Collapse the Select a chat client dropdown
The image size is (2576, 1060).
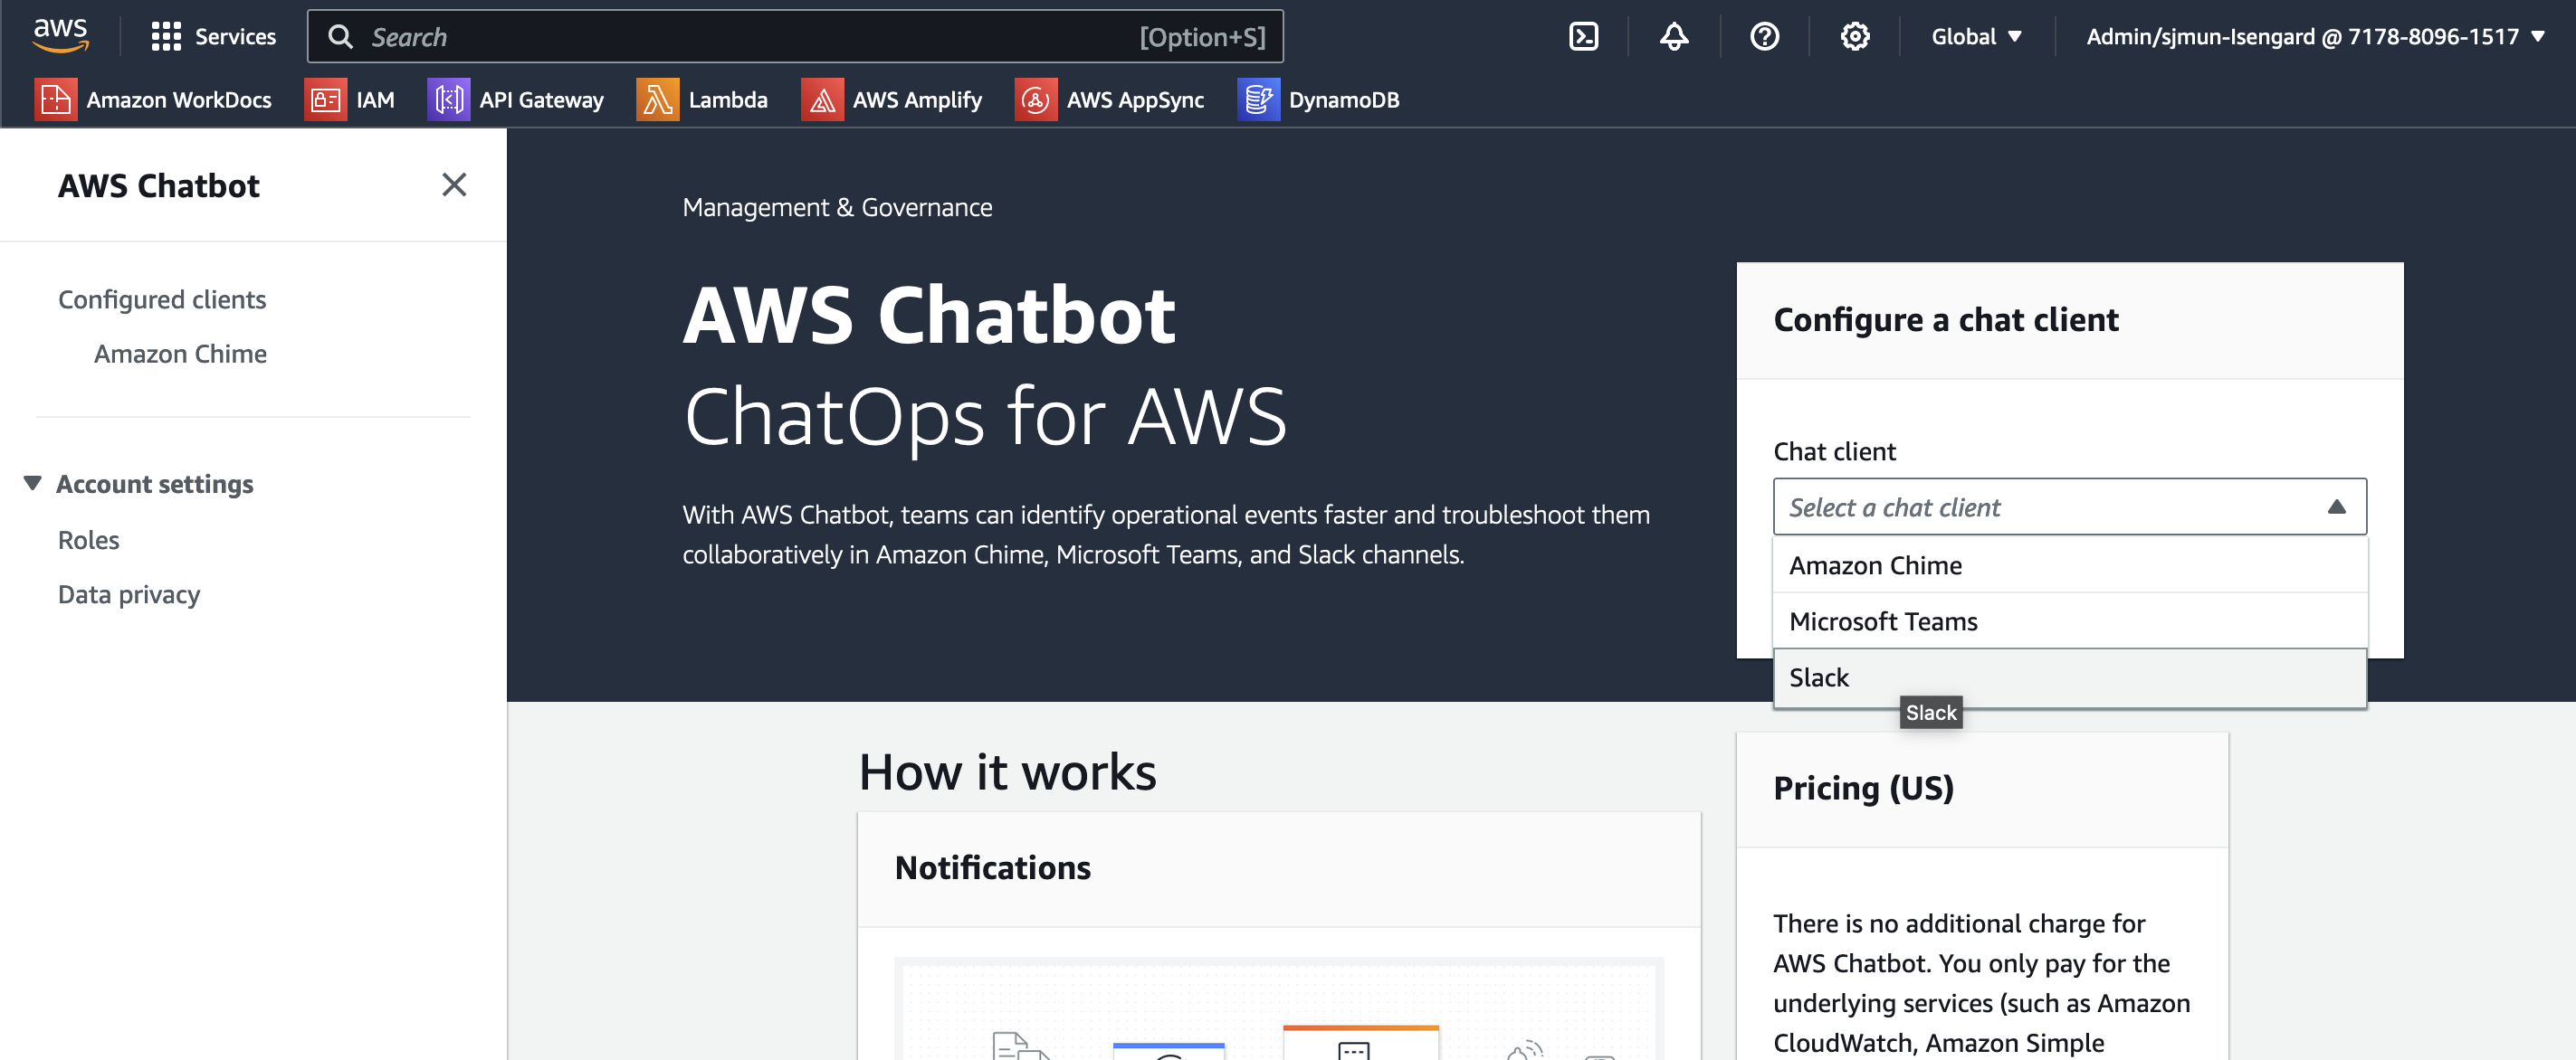[x=2068, y=507]
